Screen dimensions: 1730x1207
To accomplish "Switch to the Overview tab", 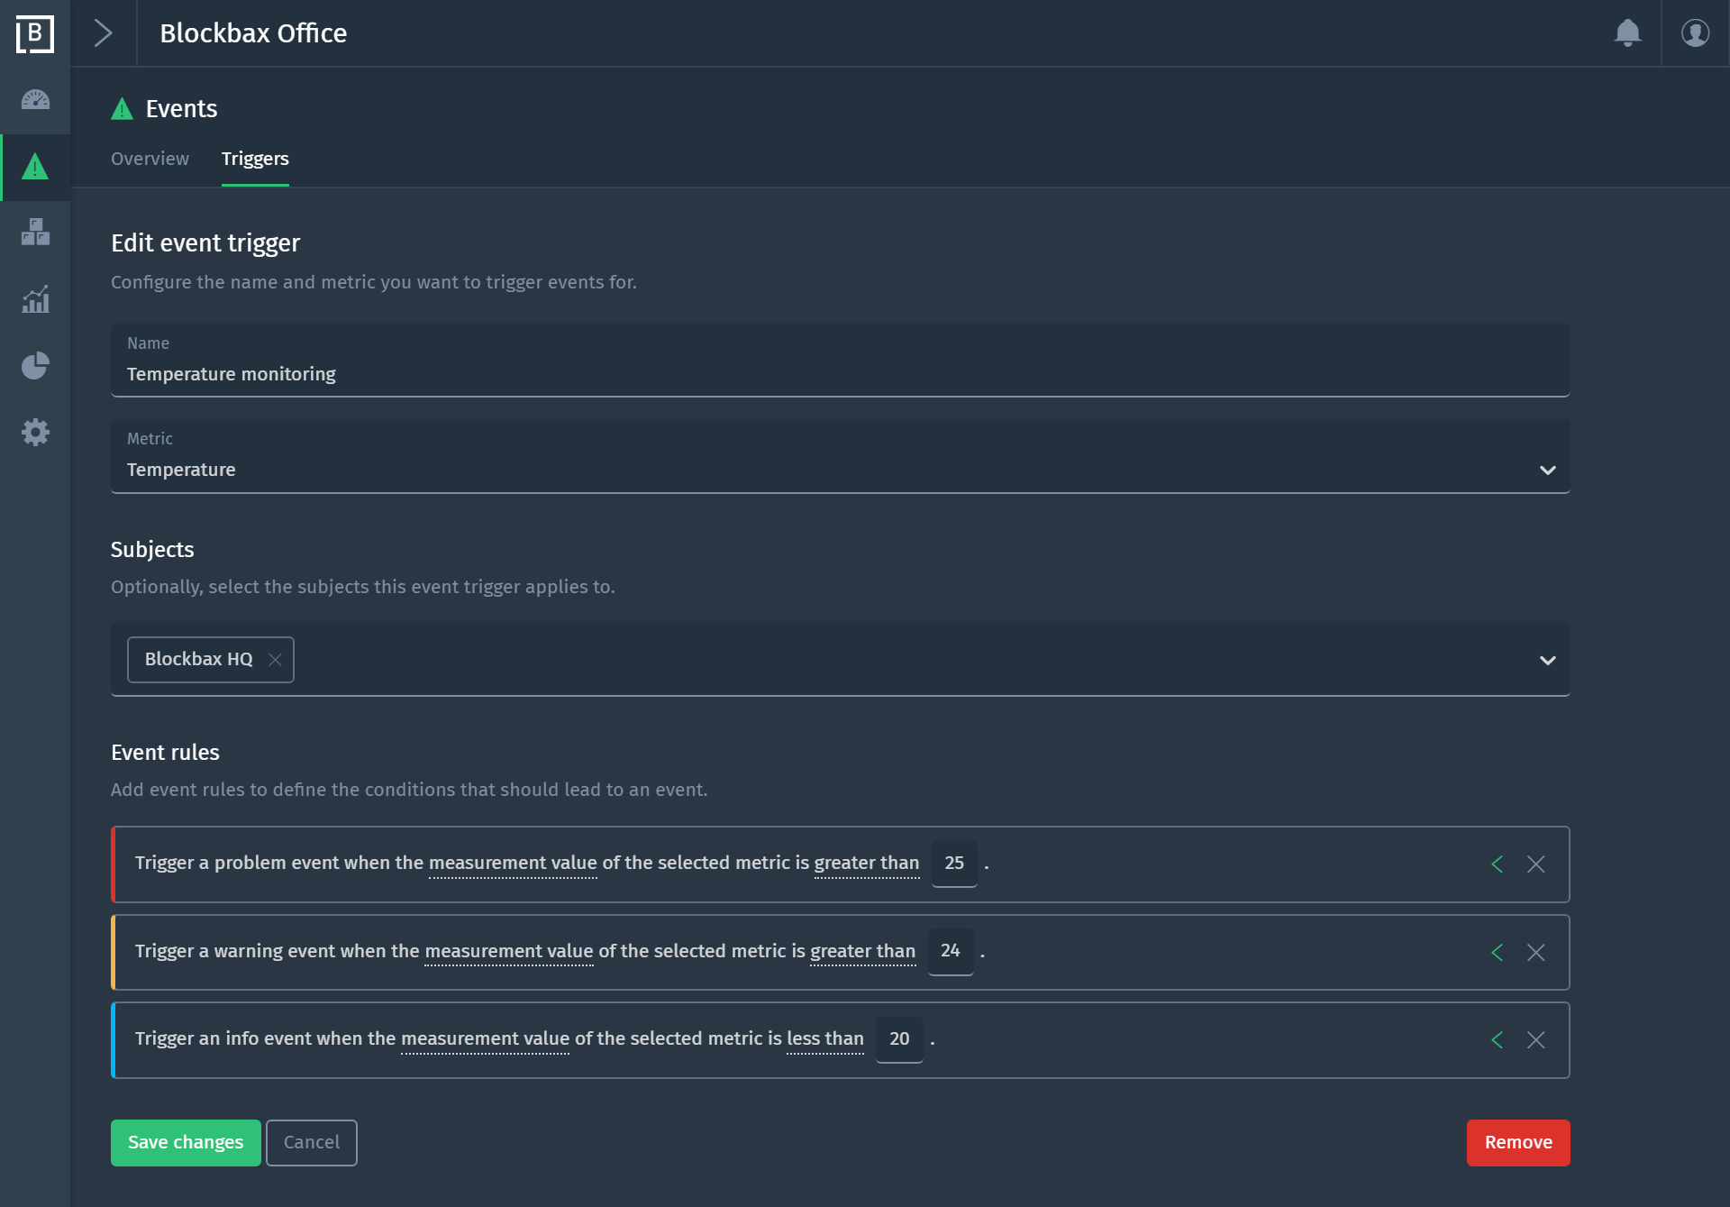I will click(x=150, y=159).
